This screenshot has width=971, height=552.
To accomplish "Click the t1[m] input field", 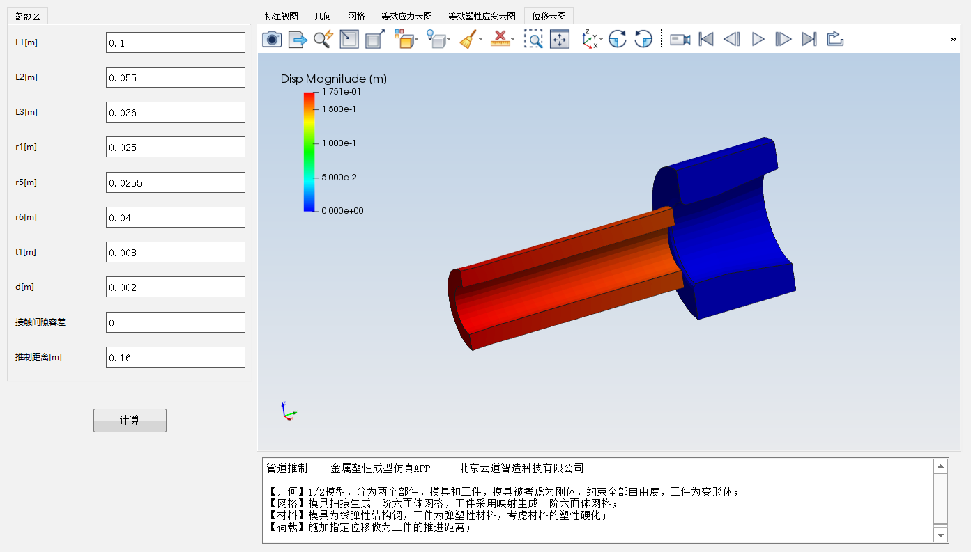I will pos(176,252).
